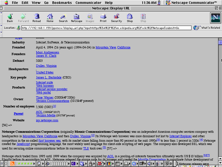Follow the Mountain View link in the Founded row
222x167 pixels.
(106, 47)
